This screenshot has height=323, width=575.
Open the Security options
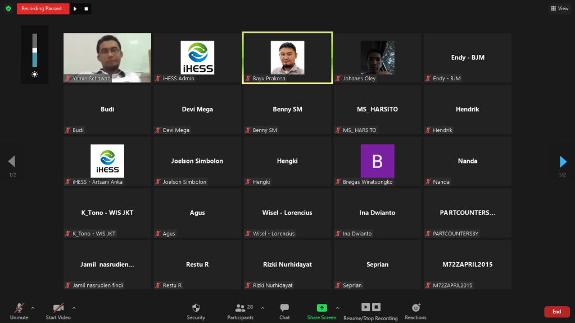coord(196,311)
